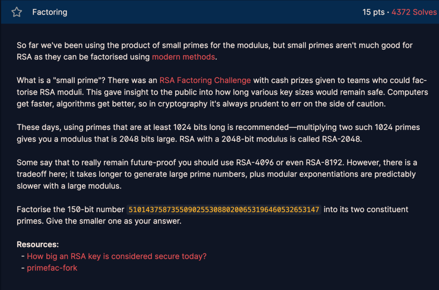Click the RSA-4096 mention

(255, 162)
